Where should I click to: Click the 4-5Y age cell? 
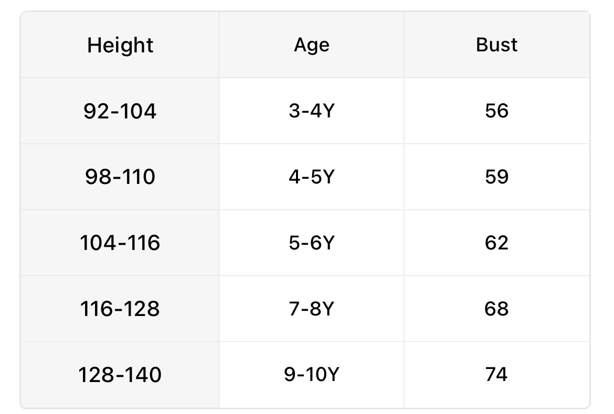click(312, 177)
